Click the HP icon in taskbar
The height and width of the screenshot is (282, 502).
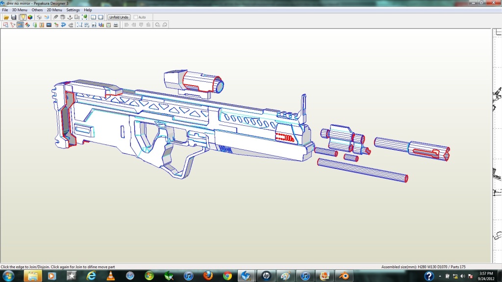click(x=266, y=276)
